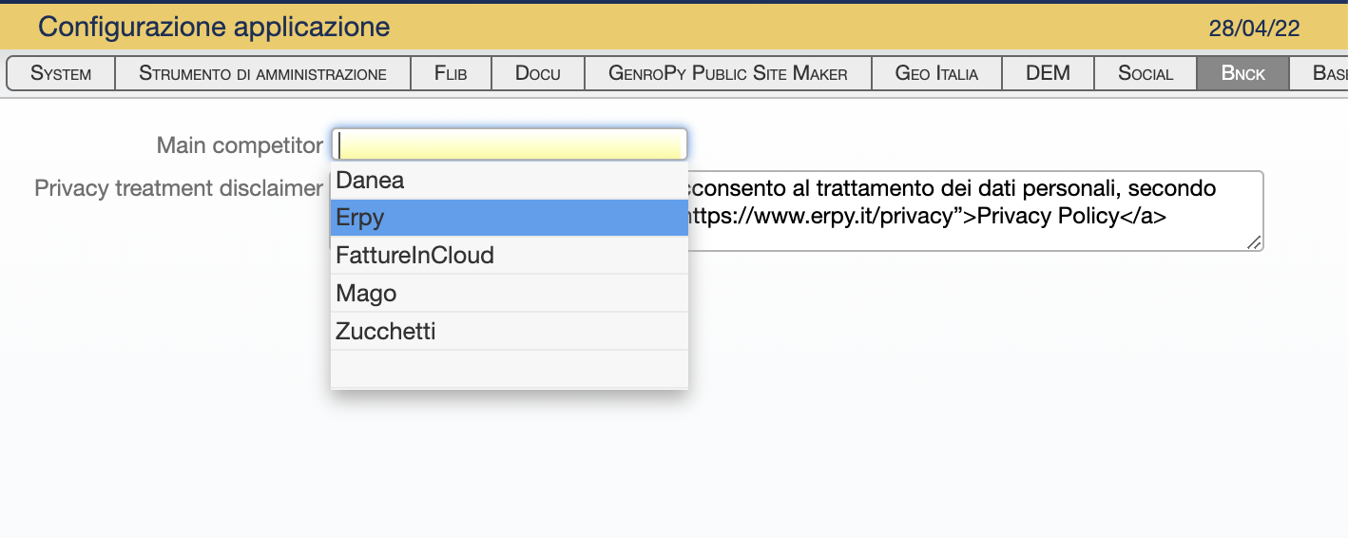Open the System tab
This screenshot has height=538, width=1348.
pos(61,73)
